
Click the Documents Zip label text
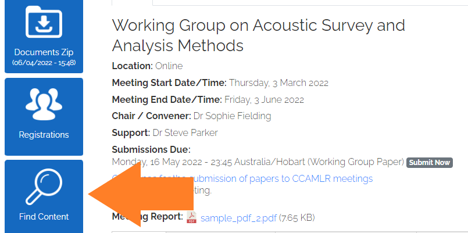pos(44,52)
